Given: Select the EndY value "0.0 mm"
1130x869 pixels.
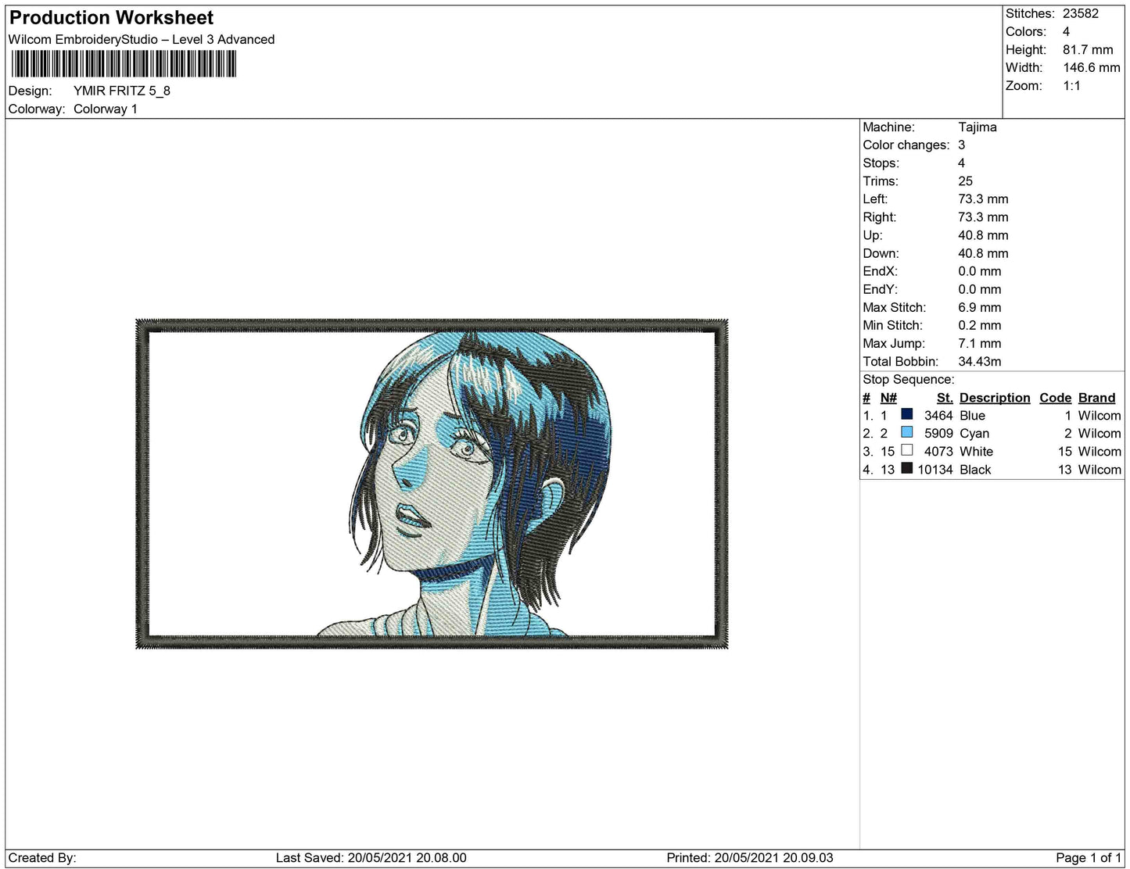Looking at the screenshot, I should [x=980, y=288].
